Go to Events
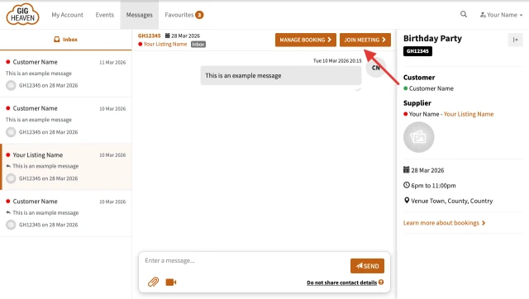The height and width of the screenshot is (299, 529). tap(105, 15)
